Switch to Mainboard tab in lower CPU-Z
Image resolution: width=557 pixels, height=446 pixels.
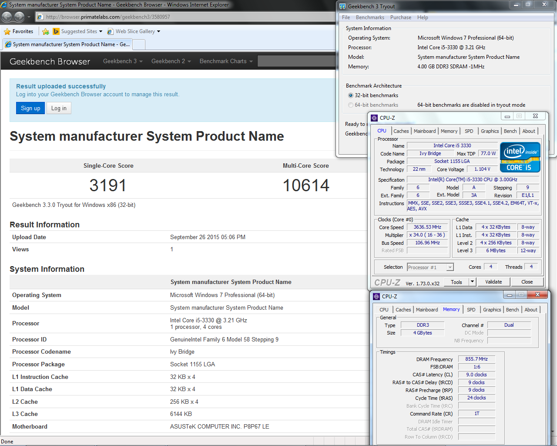[x=427, y=310]
